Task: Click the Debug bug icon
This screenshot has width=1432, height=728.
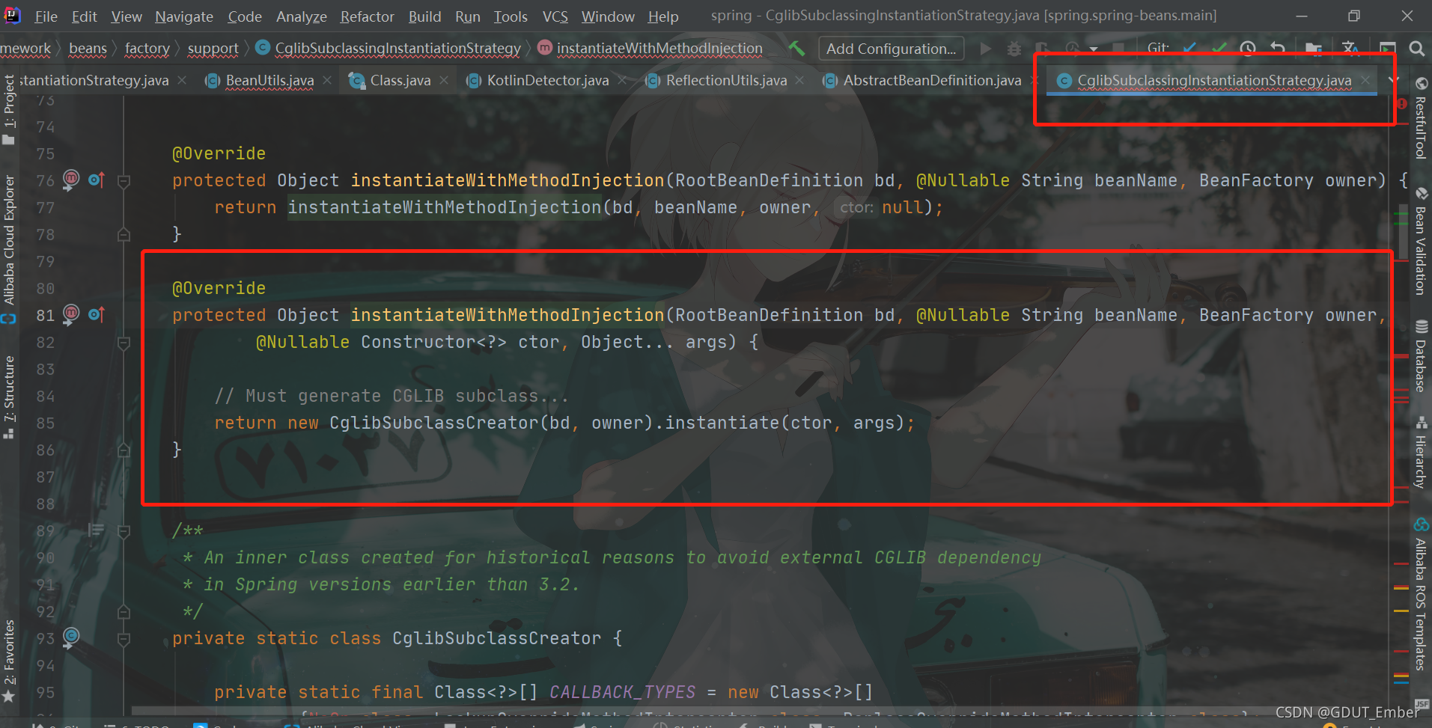Action: coord(1014,49)
